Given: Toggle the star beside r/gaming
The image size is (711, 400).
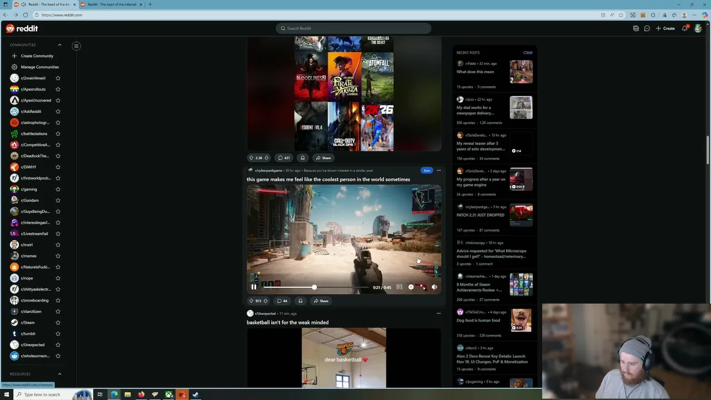Looking at the screenshot, I should pyautogui.click(x=58, y=189).
